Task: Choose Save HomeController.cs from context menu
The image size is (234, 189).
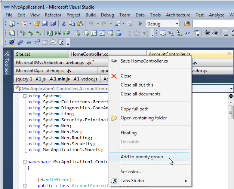Action: [x=150, y=61]
